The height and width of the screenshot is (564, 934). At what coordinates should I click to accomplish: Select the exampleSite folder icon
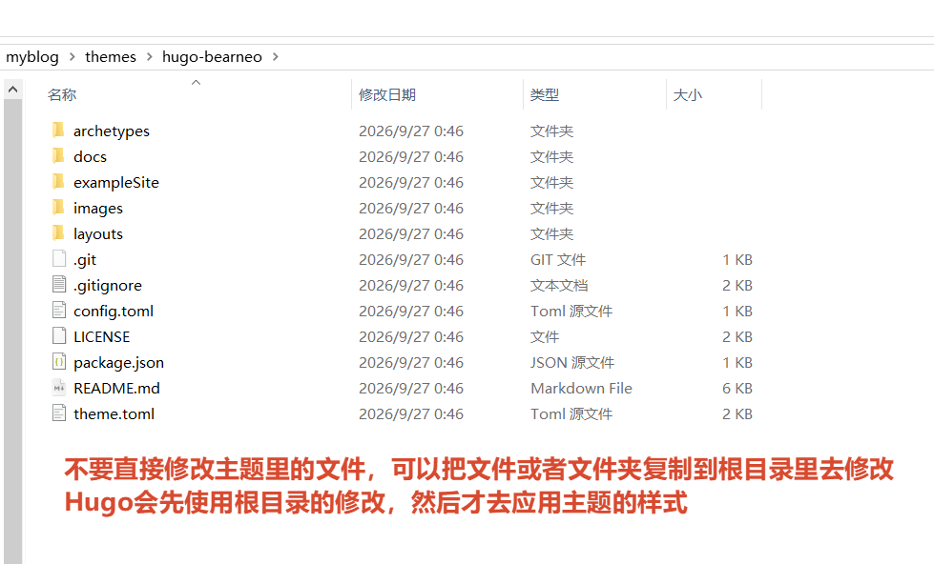click(58, 181)
